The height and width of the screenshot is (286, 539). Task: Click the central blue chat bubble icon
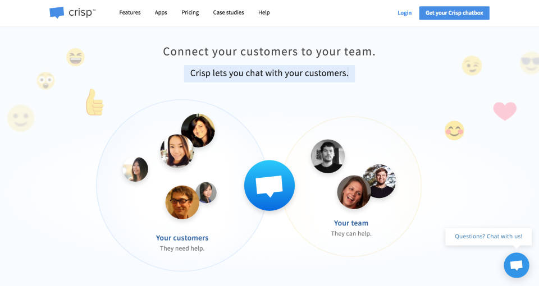coord(269,186)
